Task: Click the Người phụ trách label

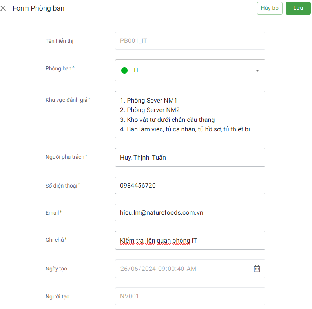Action: pyautogui.click(x=65, y=157)
